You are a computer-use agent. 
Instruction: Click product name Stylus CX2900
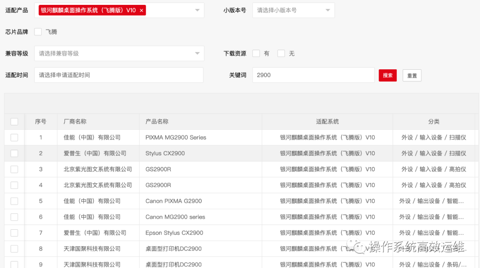tap(165, 153)
